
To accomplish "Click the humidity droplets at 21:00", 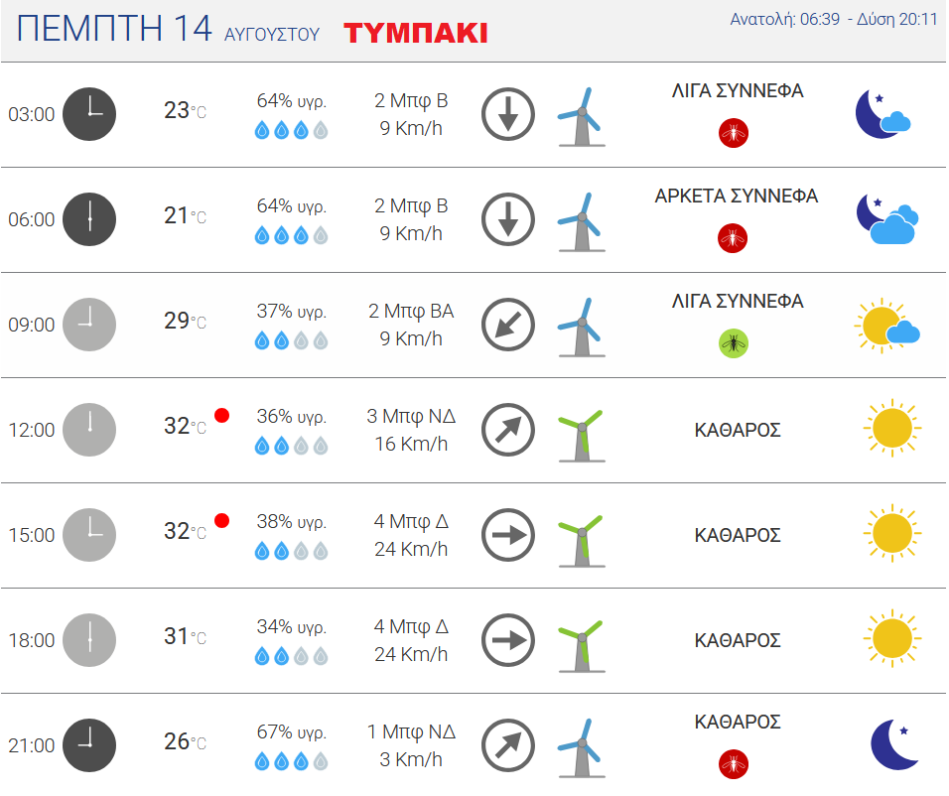I will 291,761.
